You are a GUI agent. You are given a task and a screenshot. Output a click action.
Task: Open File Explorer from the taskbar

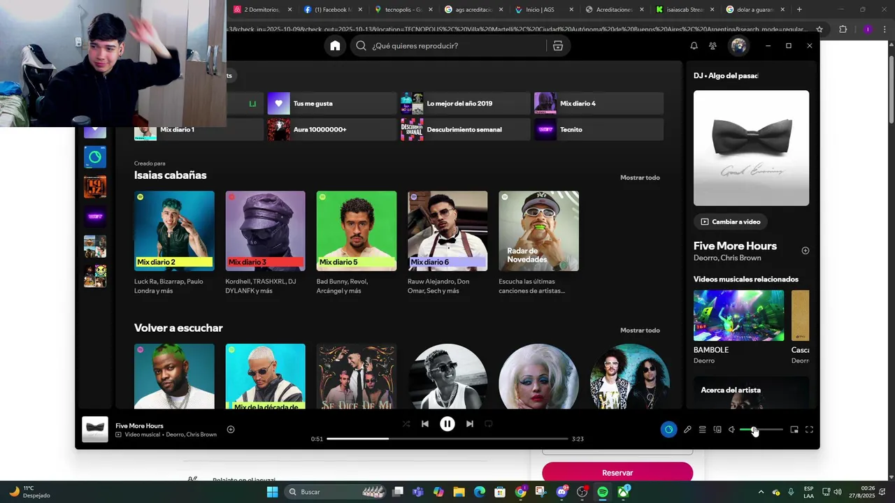pyautogui.click(x=459, y=492)
